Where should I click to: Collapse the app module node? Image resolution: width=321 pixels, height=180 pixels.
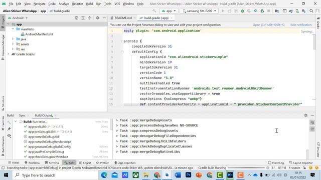9,24
